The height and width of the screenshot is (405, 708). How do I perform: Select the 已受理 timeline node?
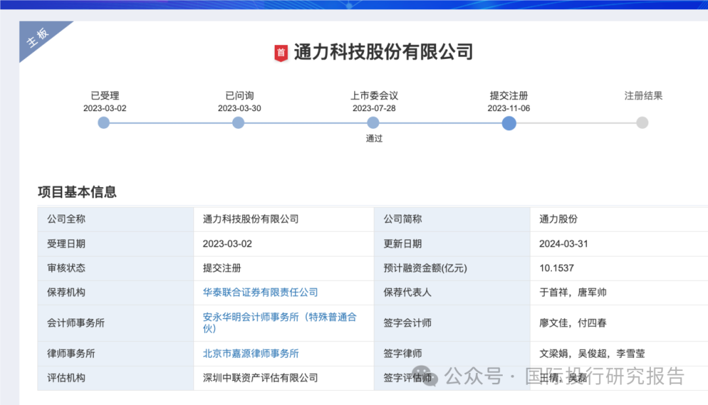click(104, 122)
